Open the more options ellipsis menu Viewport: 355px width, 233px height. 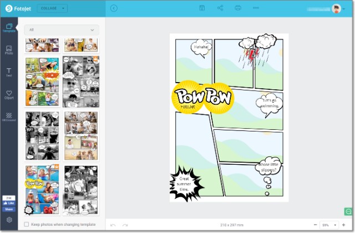coord(256,8)
